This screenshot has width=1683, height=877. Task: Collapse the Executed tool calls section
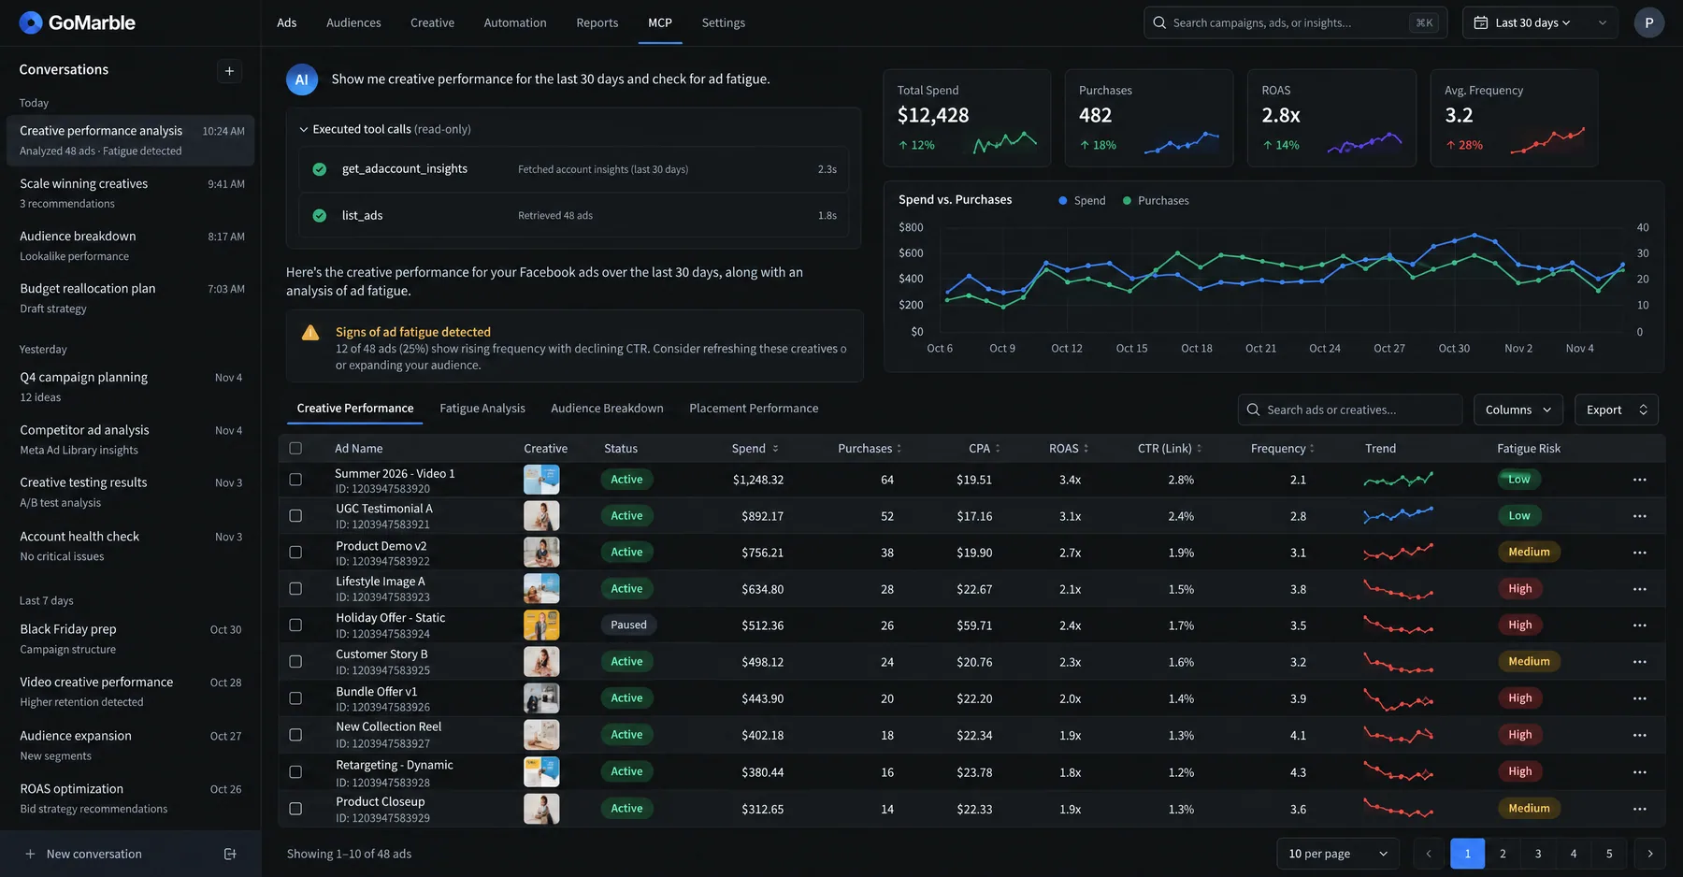pyautogui.click(x=303, y=129)
